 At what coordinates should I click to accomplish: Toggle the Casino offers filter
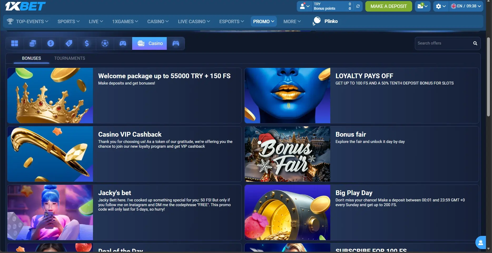pyautogui.click(x=149, y=43)
